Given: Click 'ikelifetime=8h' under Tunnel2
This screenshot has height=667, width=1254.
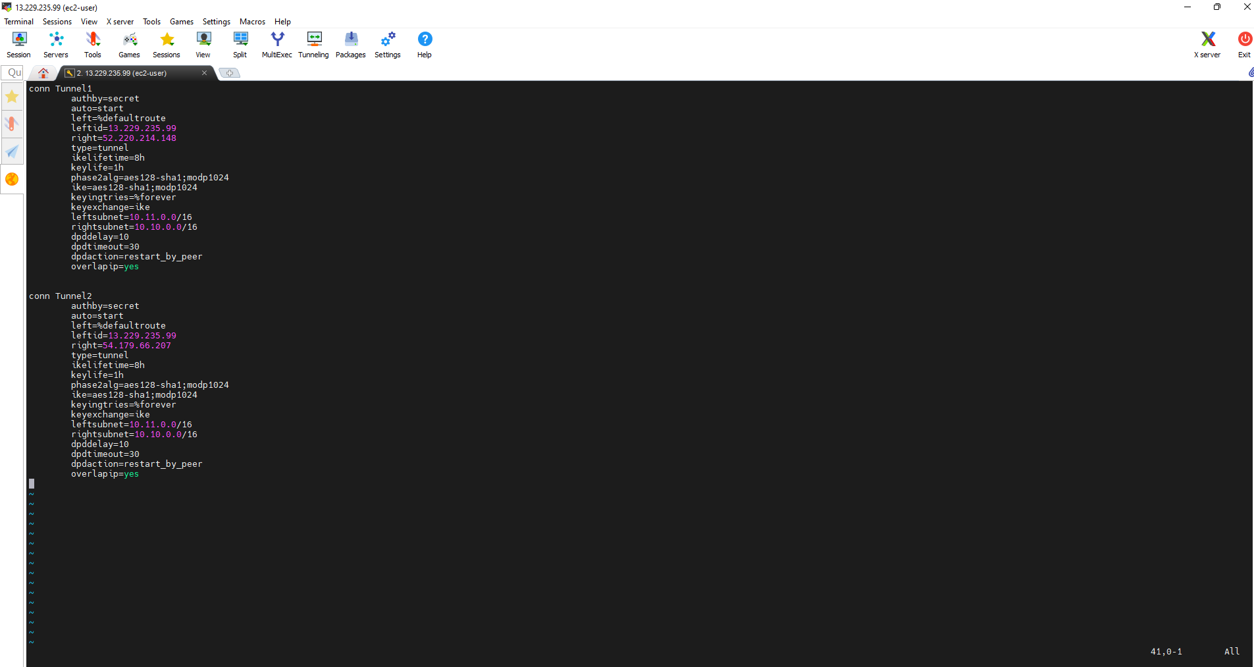Looking at the screenshot, I should pos(108,365).
